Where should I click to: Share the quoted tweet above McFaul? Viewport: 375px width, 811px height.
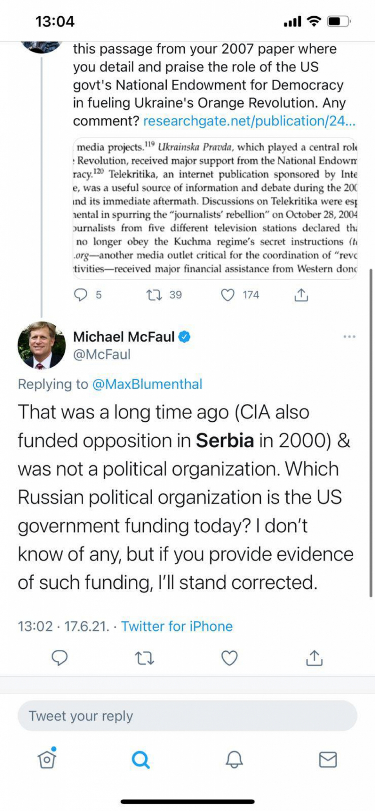pyautogui.click(x=301, y=295)
